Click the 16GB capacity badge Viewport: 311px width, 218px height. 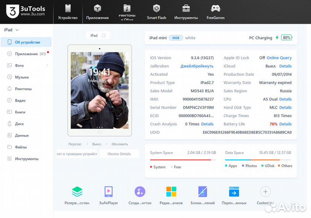click(176, 38)
